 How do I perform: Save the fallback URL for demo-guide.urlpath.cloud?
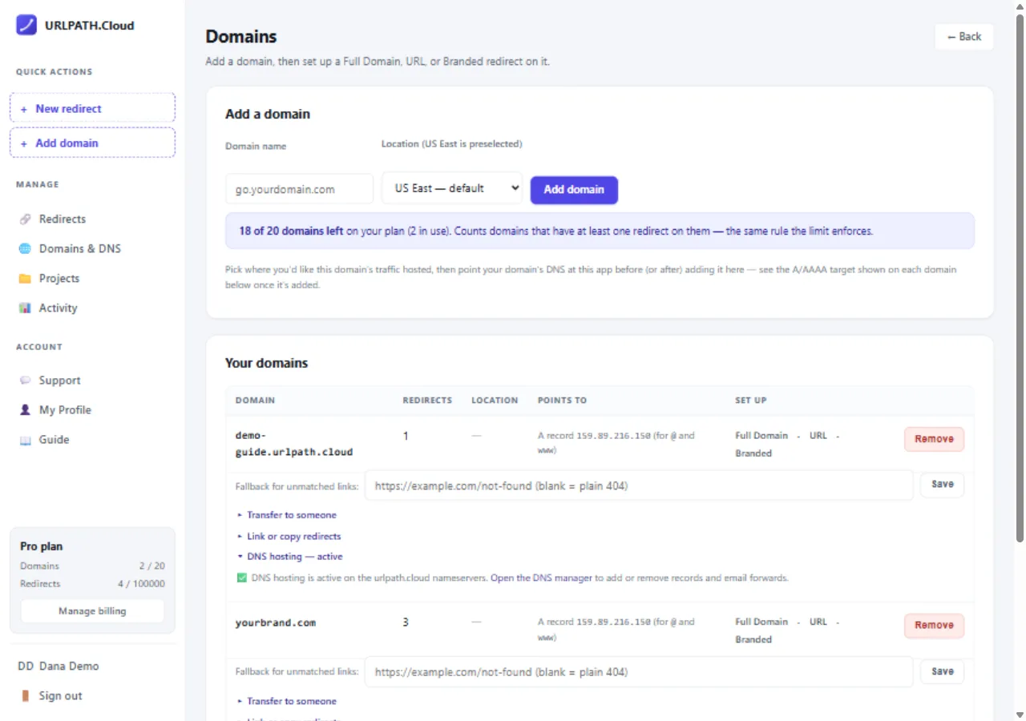coord(942,485)
